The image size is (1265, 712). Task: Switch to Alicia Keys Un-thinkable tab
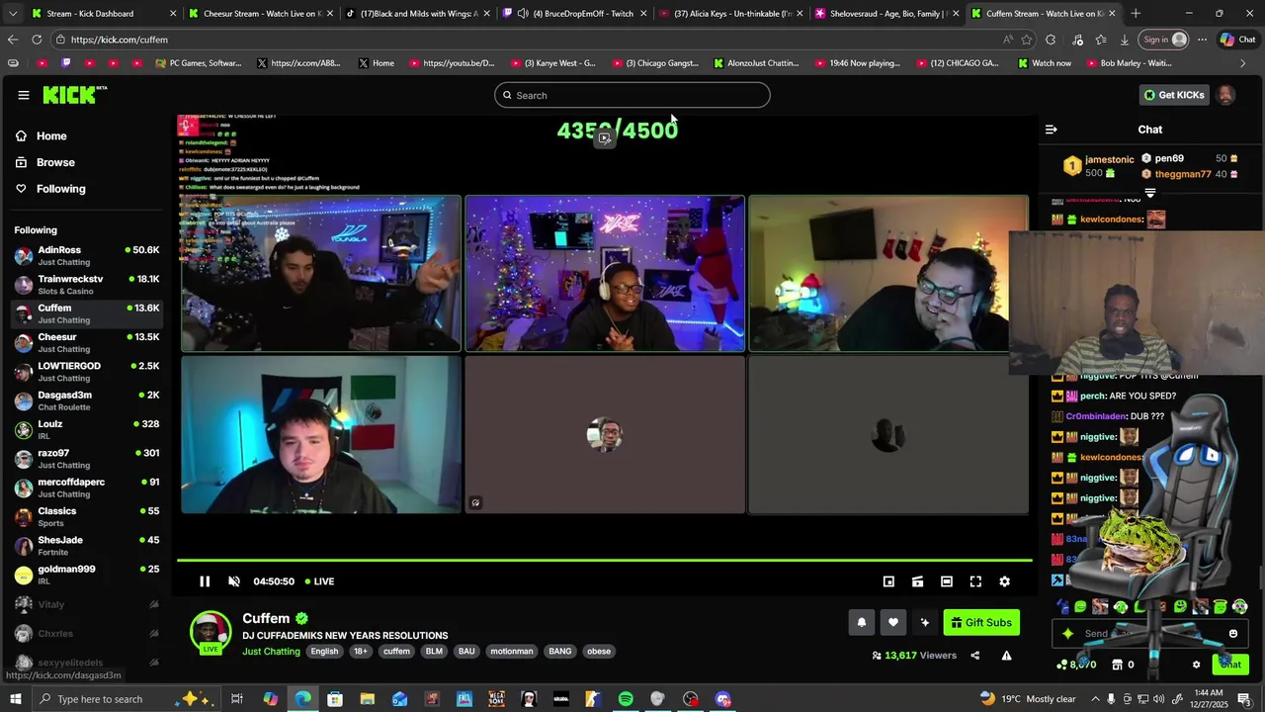click(731, 14)
